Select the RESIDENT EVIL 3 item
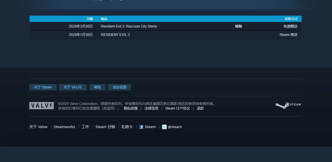Screen dimensions: 332x162 point(115,35)
